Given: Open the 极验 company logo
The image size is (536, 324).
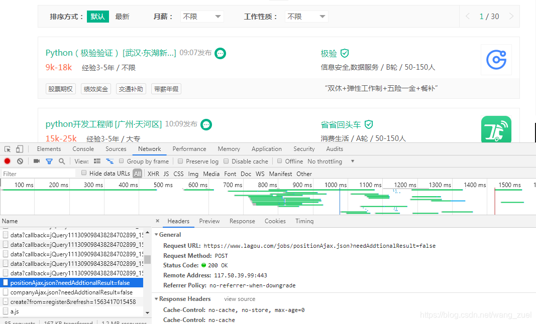Looking at the screenshot, I should [496, 60].
